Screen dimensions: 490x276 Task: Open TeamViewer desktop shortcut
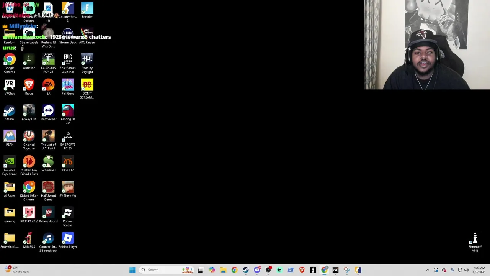48,113
